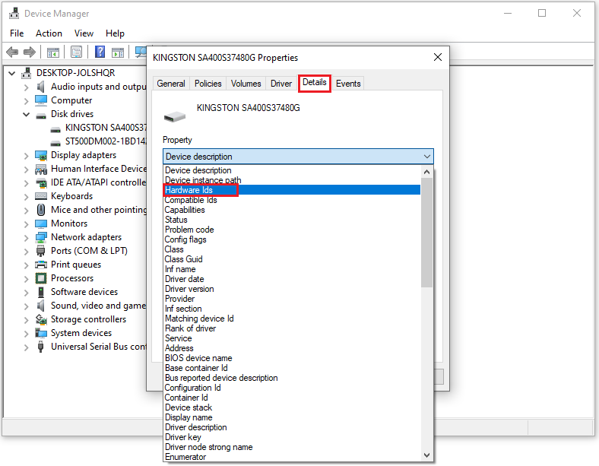This screenshot has width=599, height=466.
Task: Switch to the Events tab
Action: click(348, 84)
